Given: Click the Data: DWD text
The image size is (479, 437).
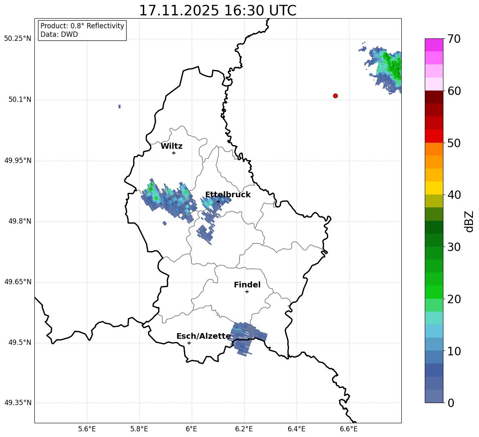Looking at the screenshot, I should (x=59, y=34).
